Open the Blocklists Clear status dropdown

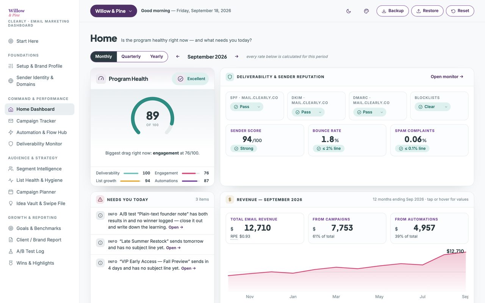(x=432, y=107)
